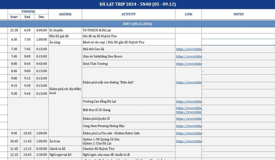
Task: Click the AGENDA column header
Action: click(x=65, y=14)
